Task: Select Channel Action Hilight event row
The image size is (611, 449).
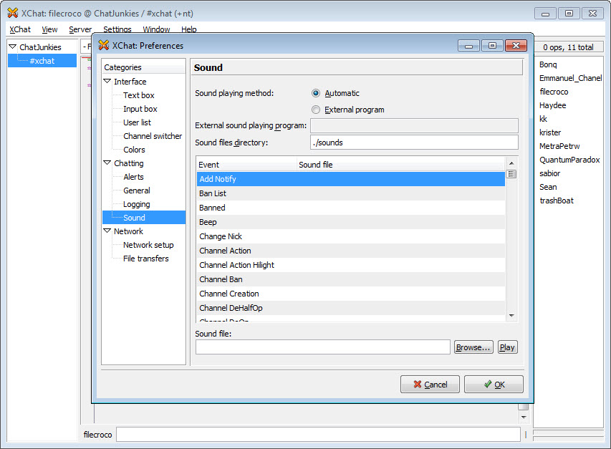Action: click(x=351, y=265)
